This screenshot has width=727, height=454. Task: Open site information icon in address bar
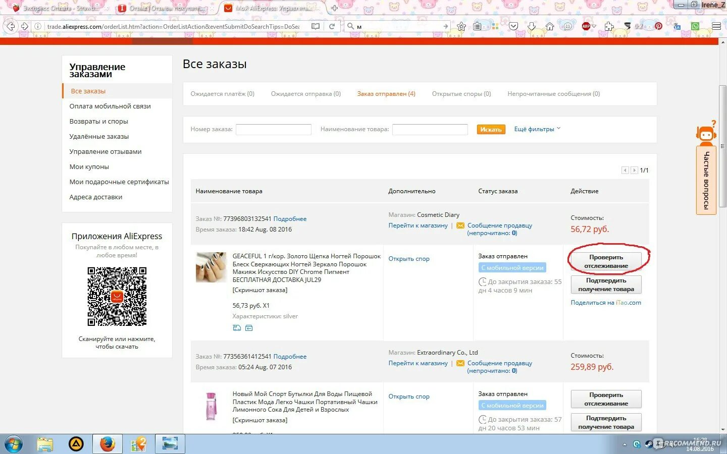[x=37, y=26]
